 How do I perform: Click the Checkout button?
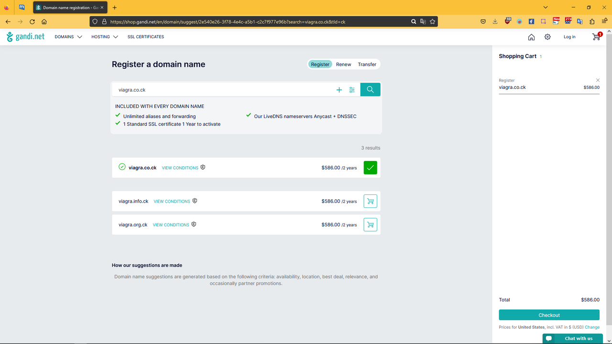pyautogui.click(x=549, y=315)
